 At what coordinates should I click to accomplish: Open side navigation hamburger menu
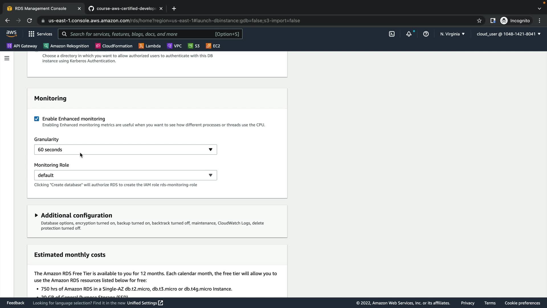pyautogui.click(x=7, y=58)
